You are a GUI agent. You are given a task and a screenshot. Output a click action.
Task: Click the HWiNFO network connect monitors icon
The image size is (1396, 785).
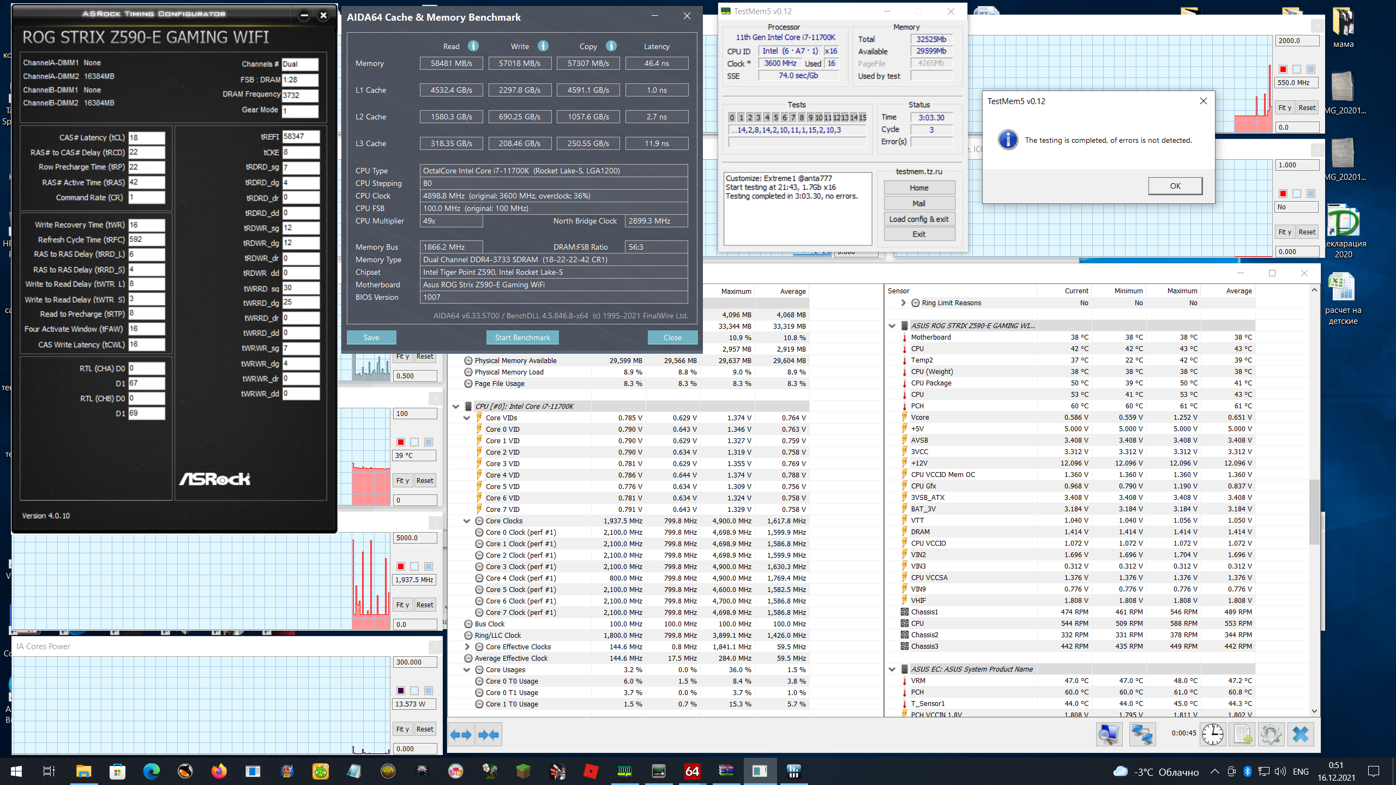(x=1141, y=734)
